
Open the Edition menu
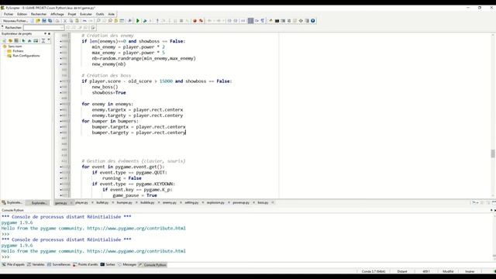point(22,14)
